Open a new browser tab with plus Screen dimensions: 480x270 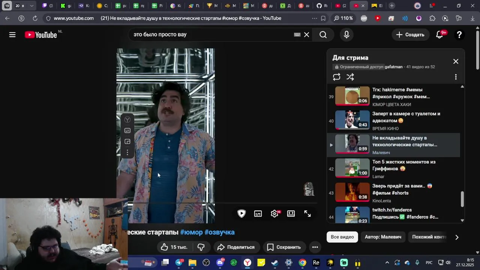click(391, 6)
